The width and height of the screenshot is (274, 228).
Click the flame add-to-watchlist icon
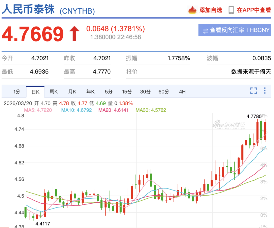pyautogui.click(x=192, y=10)
